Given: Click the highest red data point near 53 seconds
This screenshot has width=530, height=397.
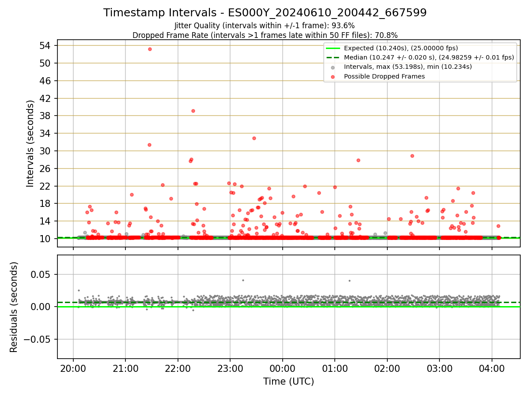Looking at the screenshot, I should click(x=150, y=49).
